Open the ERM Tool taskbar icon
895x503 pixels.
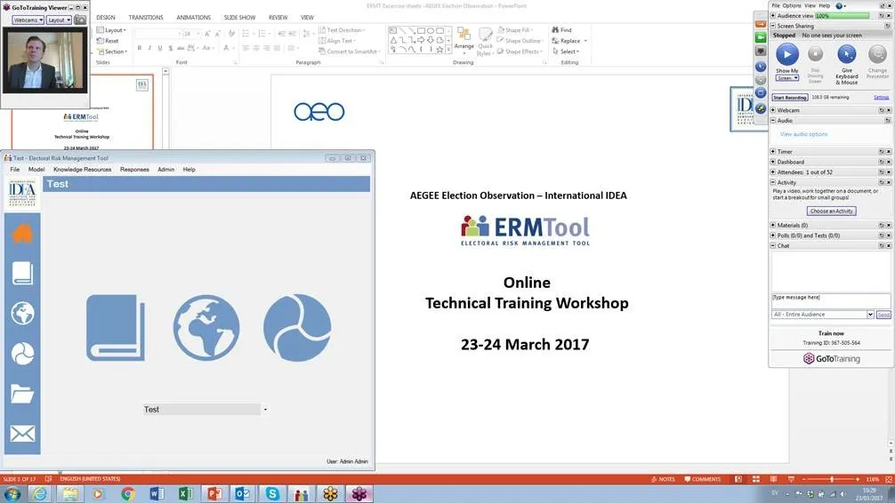point(302,493)
